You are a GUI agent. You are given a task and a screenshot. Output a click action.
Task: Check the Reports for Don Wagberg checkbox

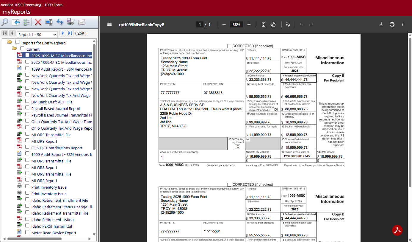pyautogui.click(x=18, y=42)
